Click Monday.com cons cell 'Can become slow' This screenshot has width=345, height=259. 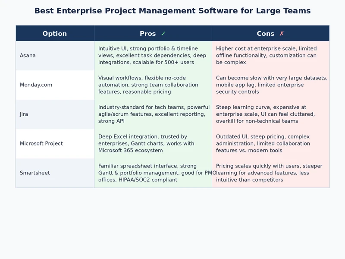click(x=272, y=85)
